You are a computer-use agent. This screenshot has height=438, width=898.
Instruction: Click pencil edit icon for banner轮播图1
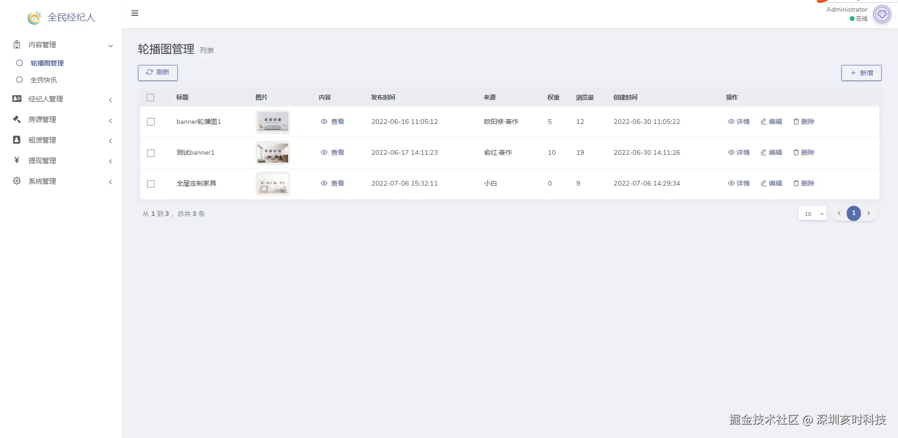pyautogui.click(x=763, y=122)
